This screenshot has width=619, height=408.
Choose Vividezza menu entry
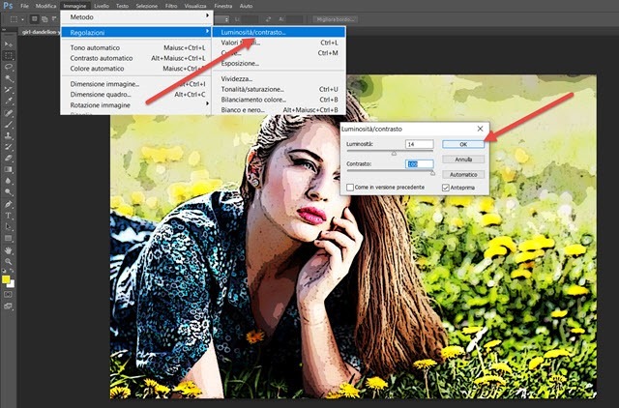(279, 78)
